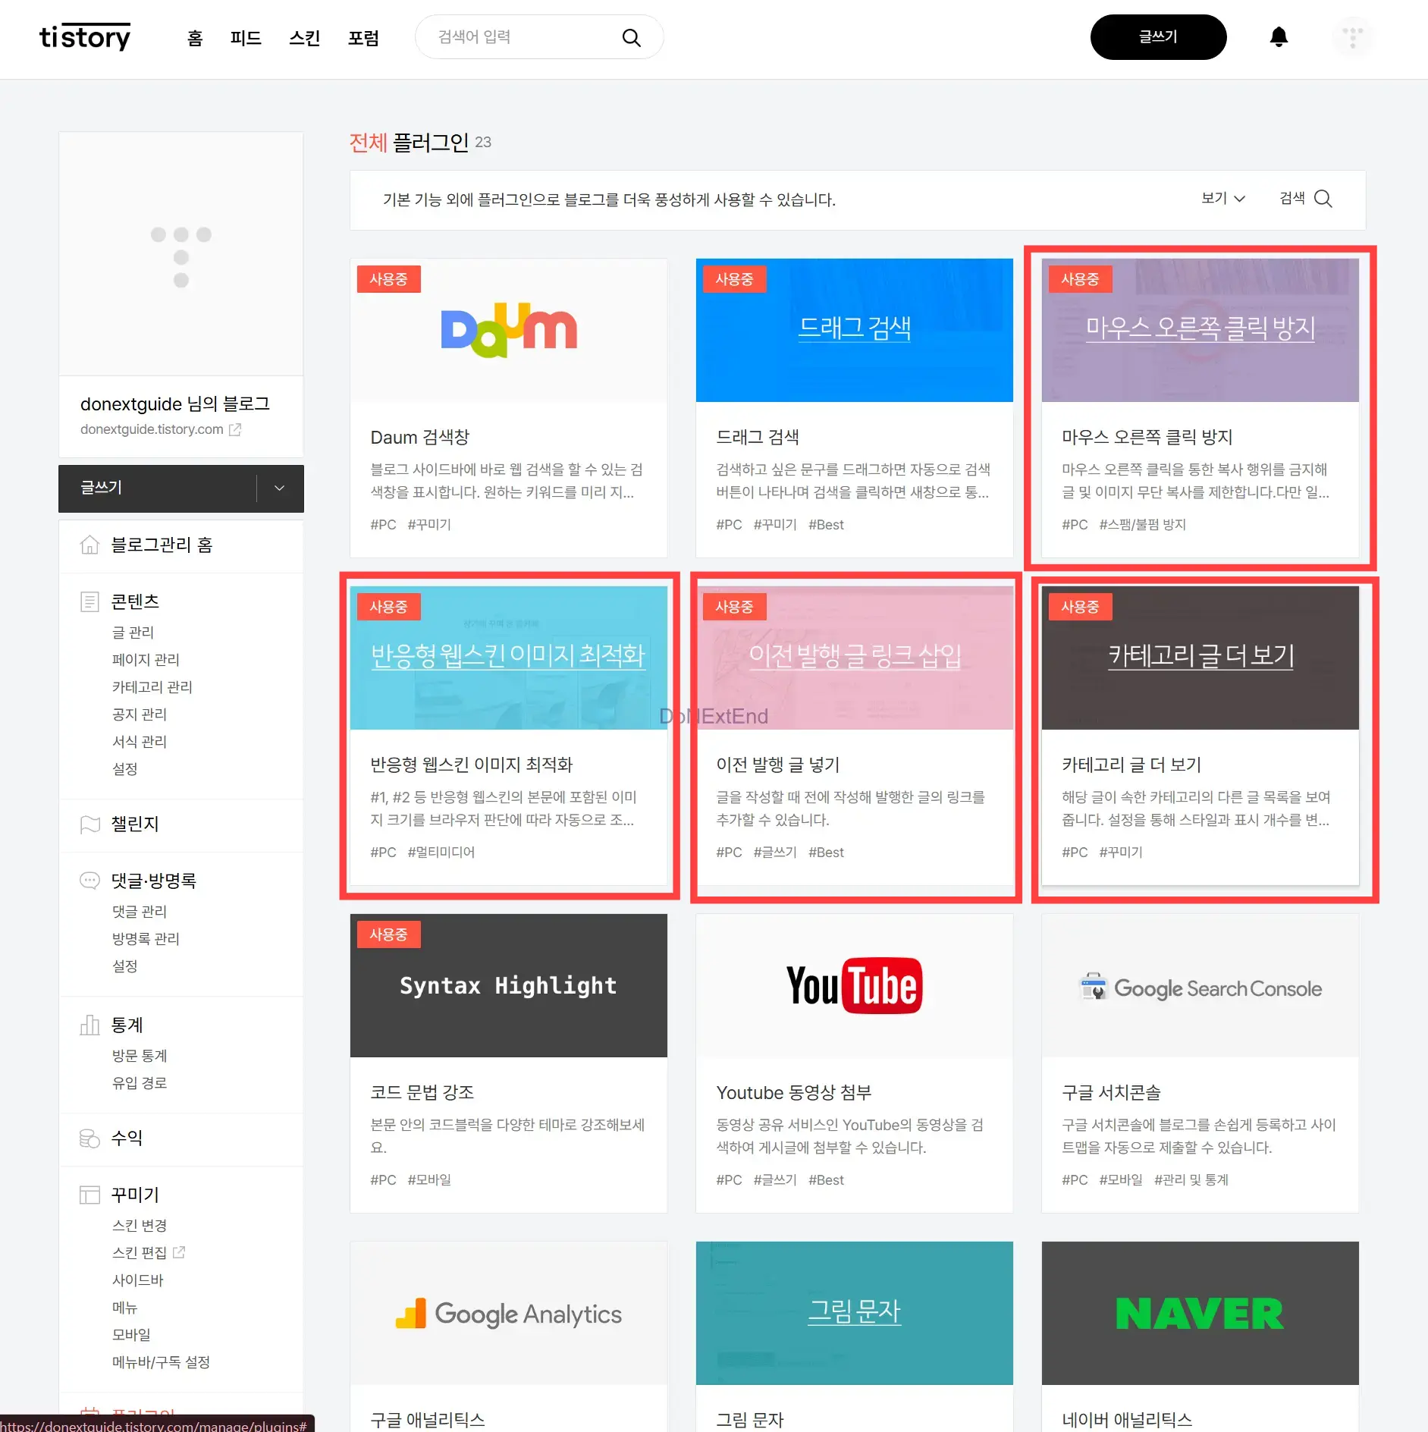Screen dimensions: 1428x1432
Task: Open 방문 통계 in sidebar
Action: pos(140,1056)
